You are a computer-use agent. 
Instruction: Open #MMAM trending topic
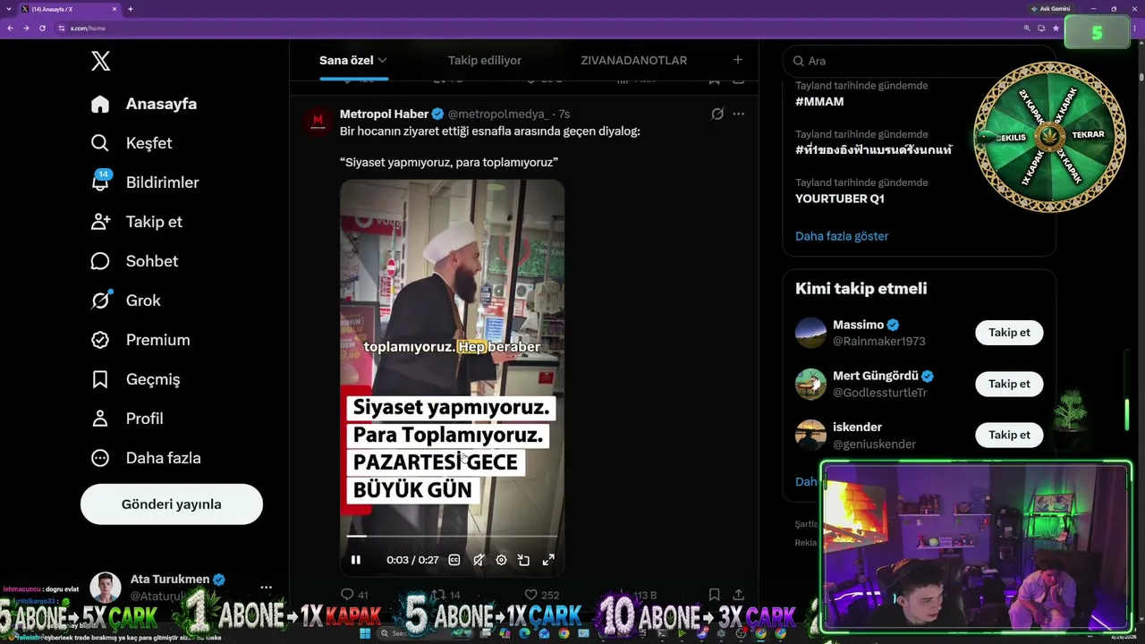(819, 101)
